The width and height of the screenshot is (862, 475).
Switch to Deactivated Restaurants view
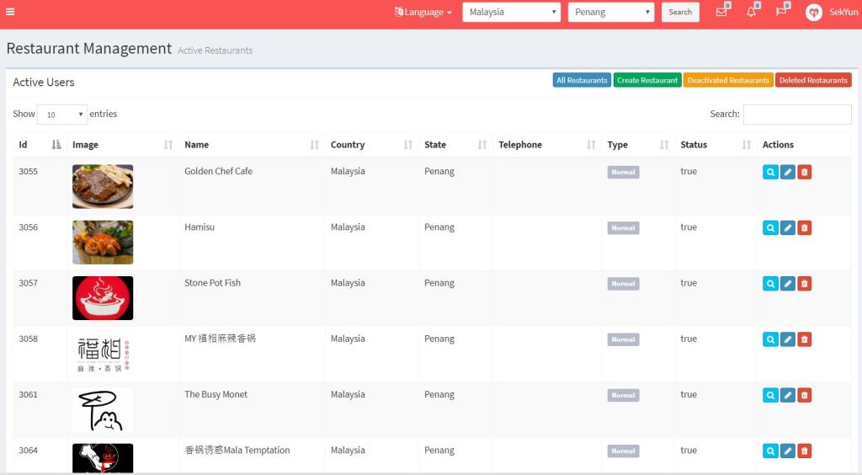point(728,80)
